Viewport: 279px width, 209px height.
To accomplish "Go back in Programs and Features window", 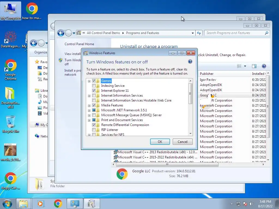I will point(61,33).
